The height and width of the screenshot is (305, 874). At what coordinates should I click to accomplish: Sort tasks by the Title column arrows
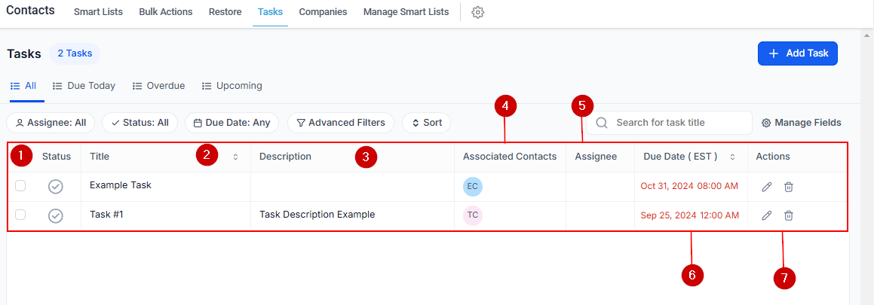(x=235, y=157)
